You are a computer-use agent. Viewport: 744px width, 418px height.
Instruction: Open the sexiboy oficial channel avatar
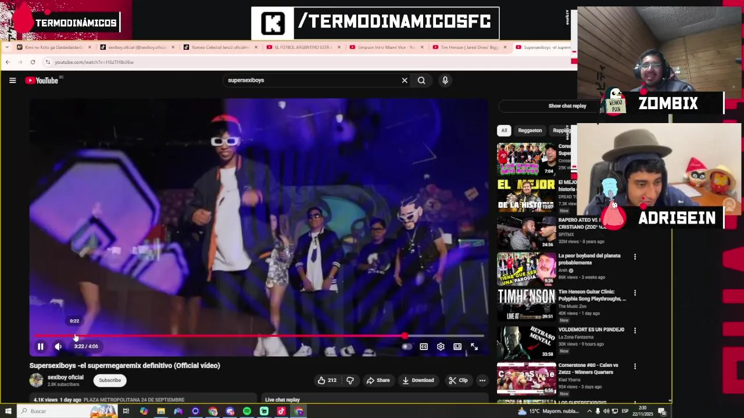coord(37,380)
